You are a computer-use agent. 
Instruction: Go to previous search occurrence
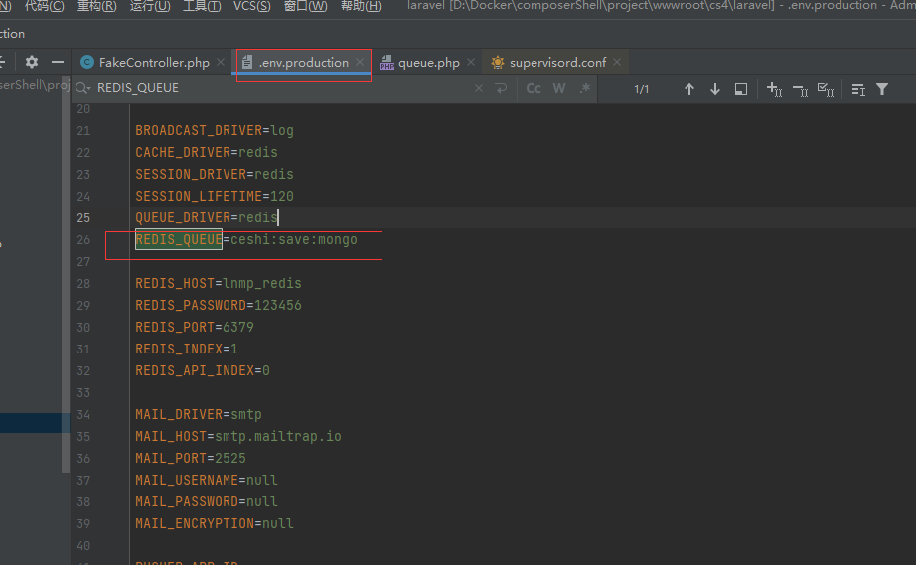pos(689,89)
